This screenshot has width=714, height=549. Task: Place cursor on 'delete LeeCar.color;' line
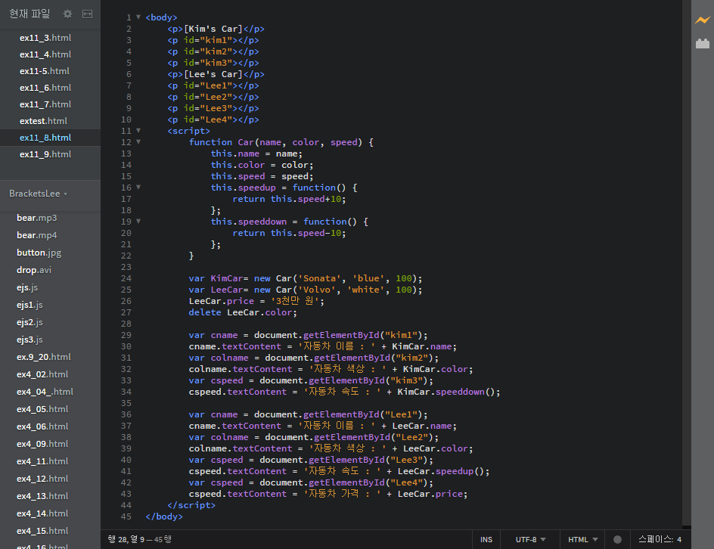[243, 312]
